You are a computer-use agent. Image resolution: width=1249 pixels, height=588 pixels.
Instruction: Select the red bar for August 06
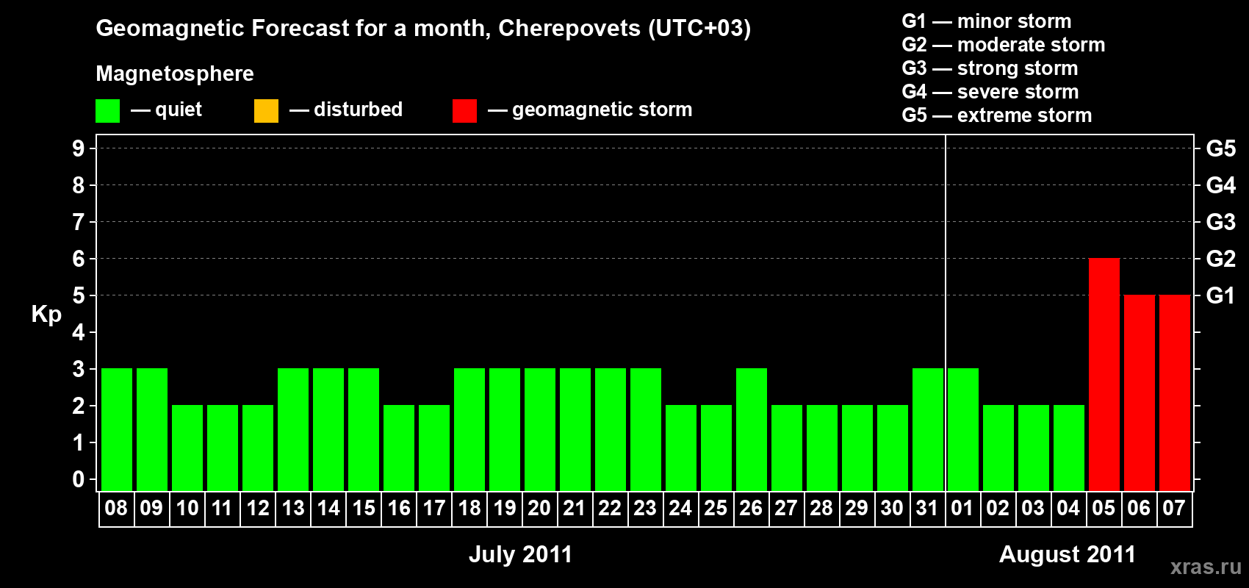coord(1139,392)
